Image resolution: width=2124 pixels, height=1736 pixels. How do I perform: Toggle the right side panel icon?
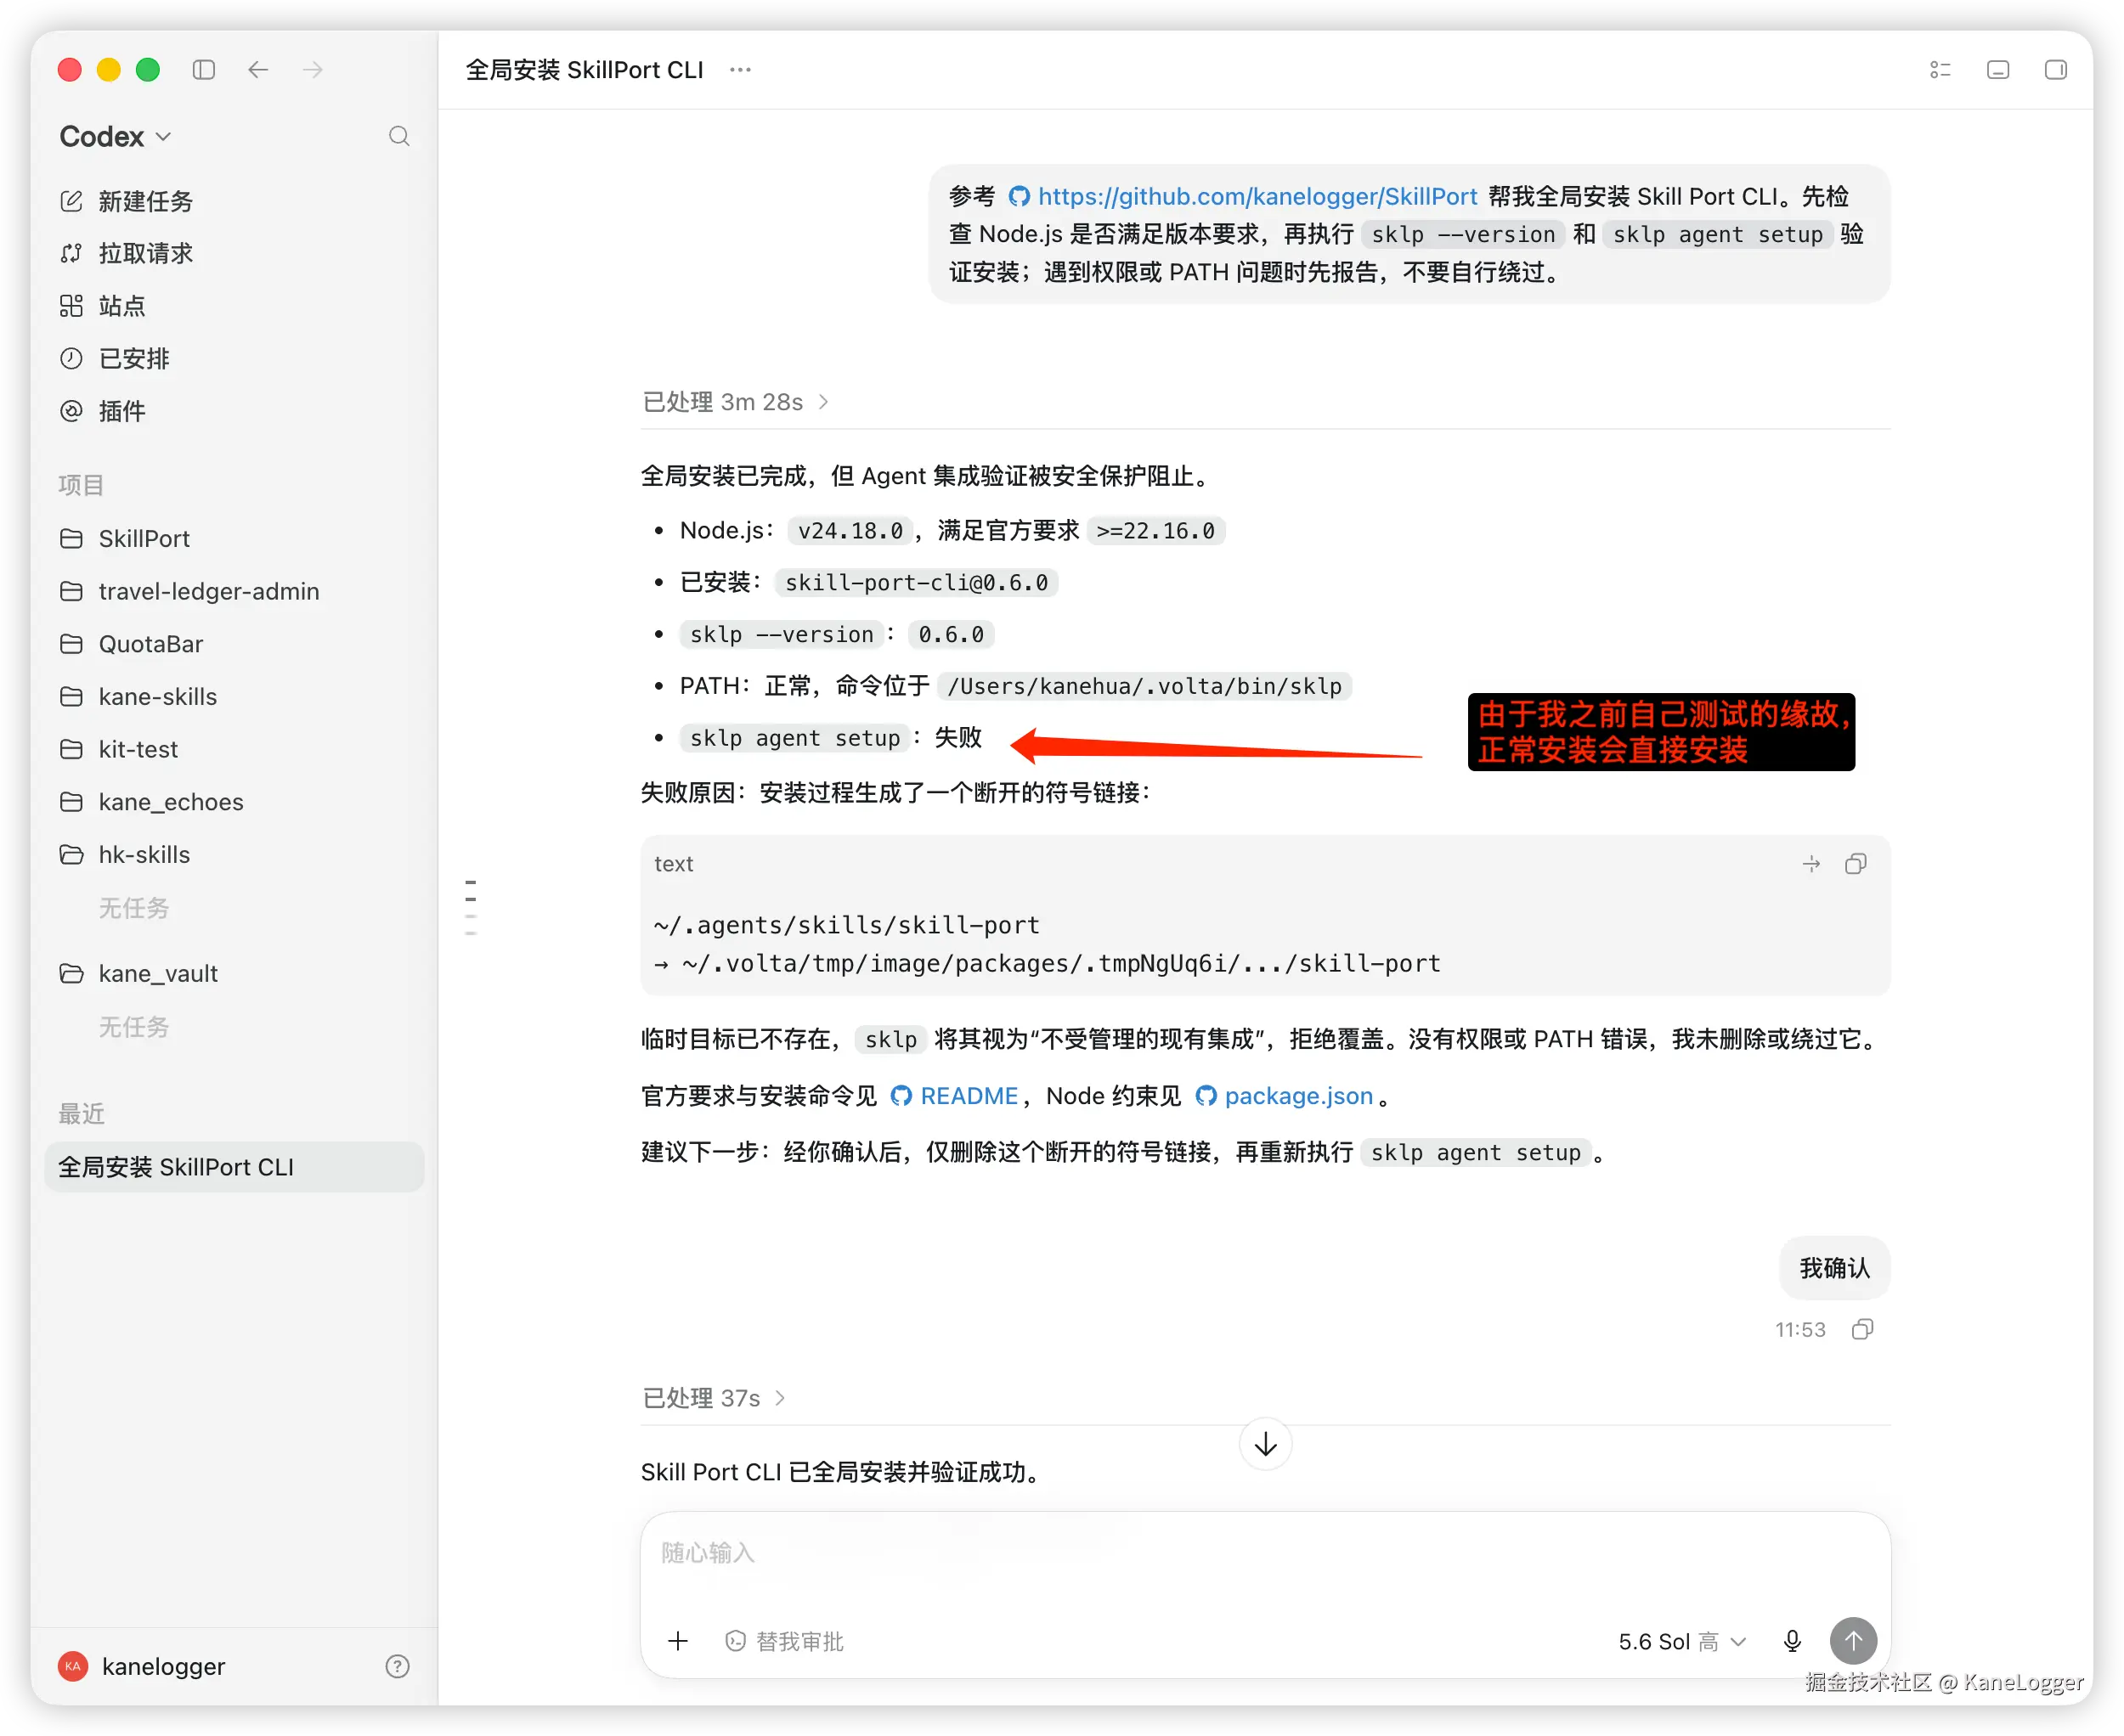tap(2056, 69)
